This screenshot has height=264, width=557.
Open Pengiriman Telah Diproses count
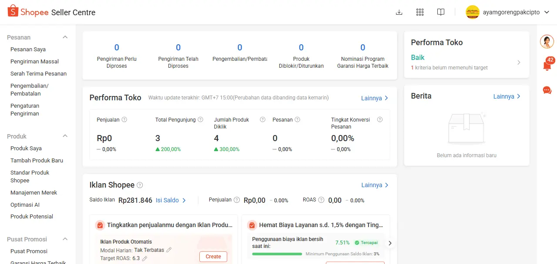(x=178, y=56)
